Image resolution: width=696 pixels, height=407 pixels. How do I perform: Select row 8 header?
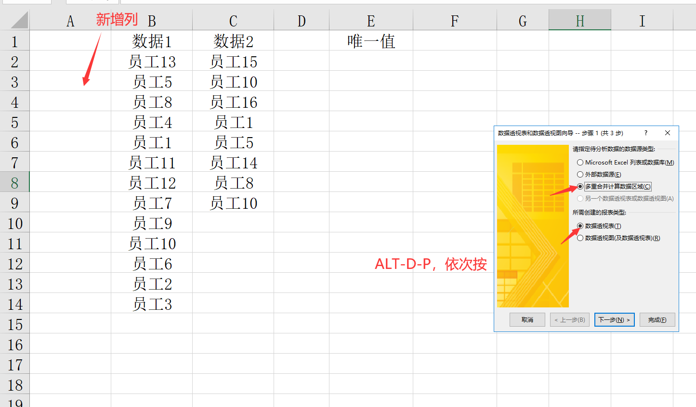pos(14,182)
